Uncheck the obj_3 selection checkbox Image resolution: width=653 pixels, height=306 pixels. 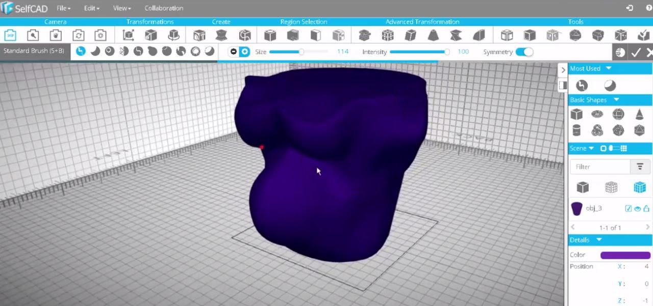[628, 208]
